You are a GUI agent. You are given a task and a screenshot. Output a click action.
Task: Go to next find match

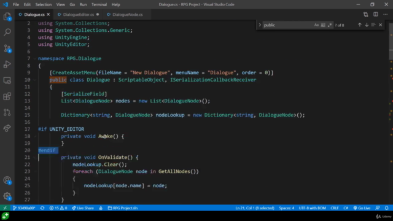coord(367,25)
